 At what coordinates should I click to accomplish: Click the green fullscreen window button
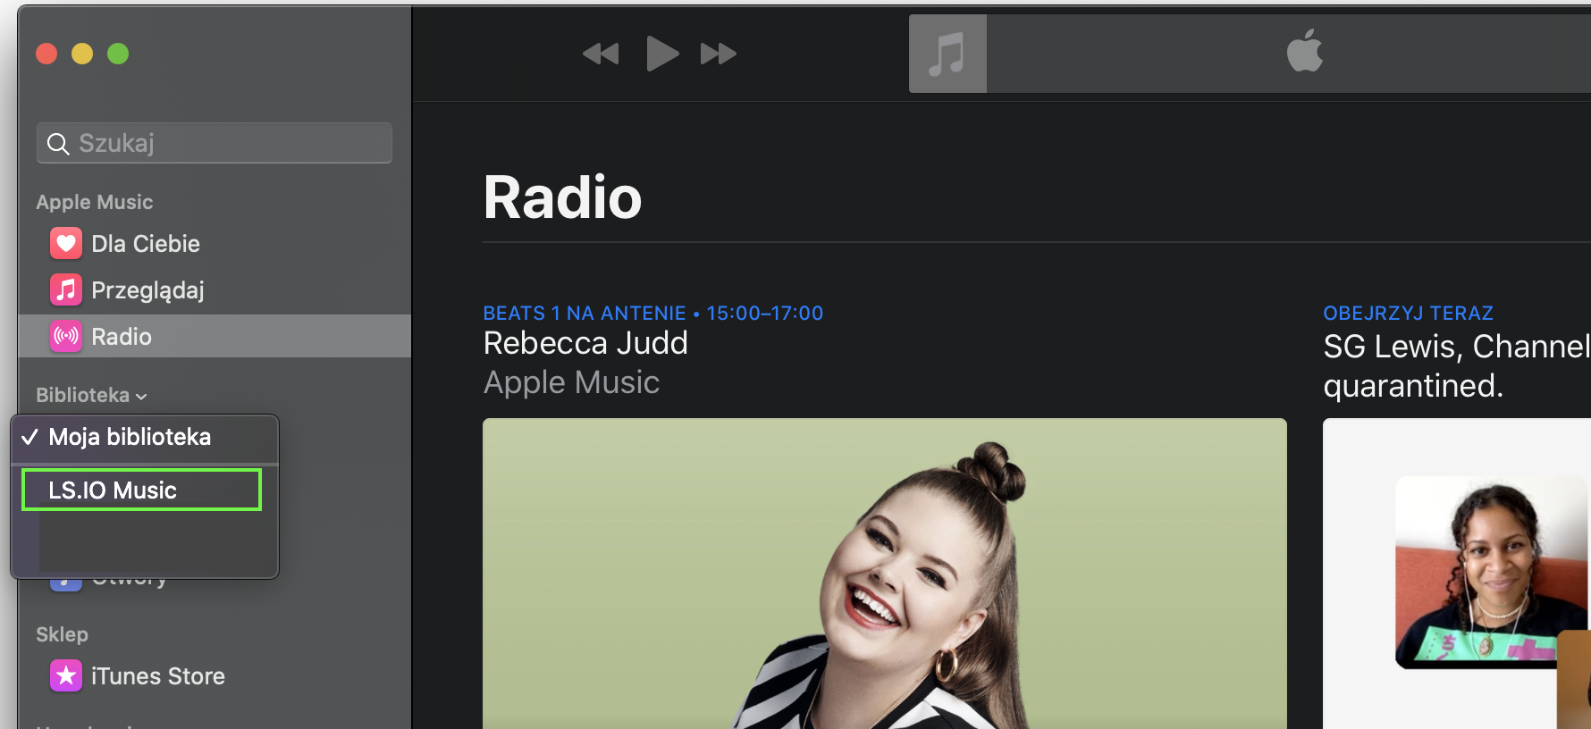[x=118, y=54]
